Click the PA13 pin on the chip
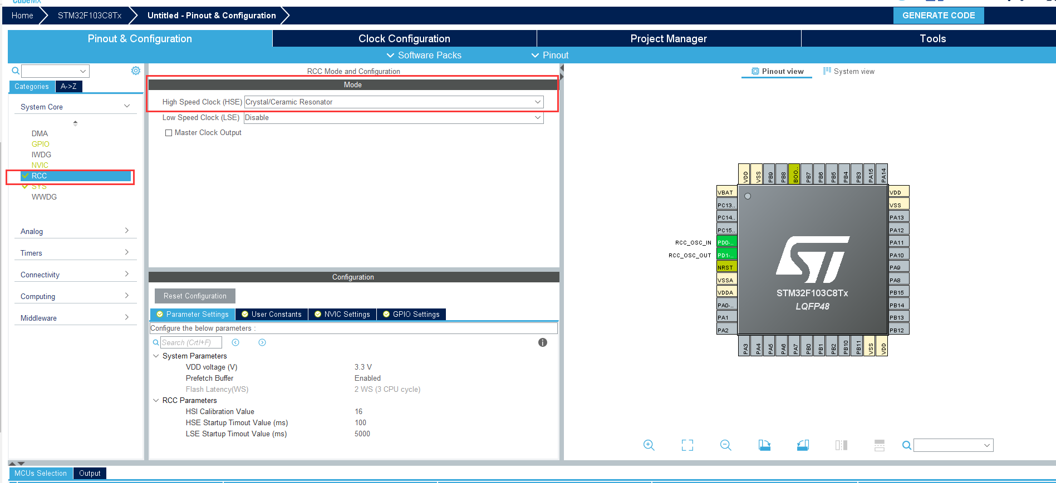Viewport: 1056px width, 483px height. pos(899,217)
